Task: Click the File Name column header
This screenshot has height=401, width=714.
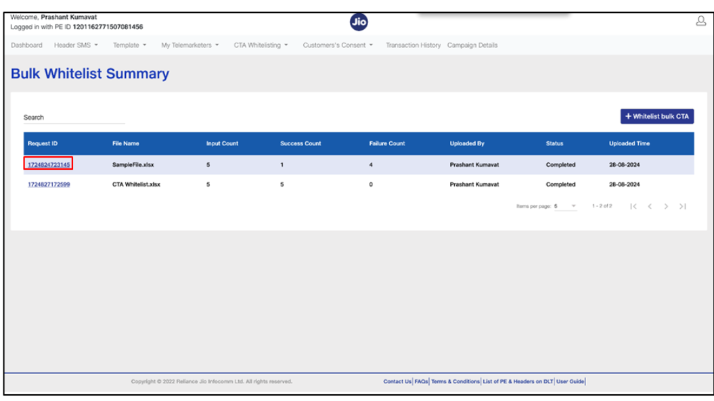Action: point(126,143)
